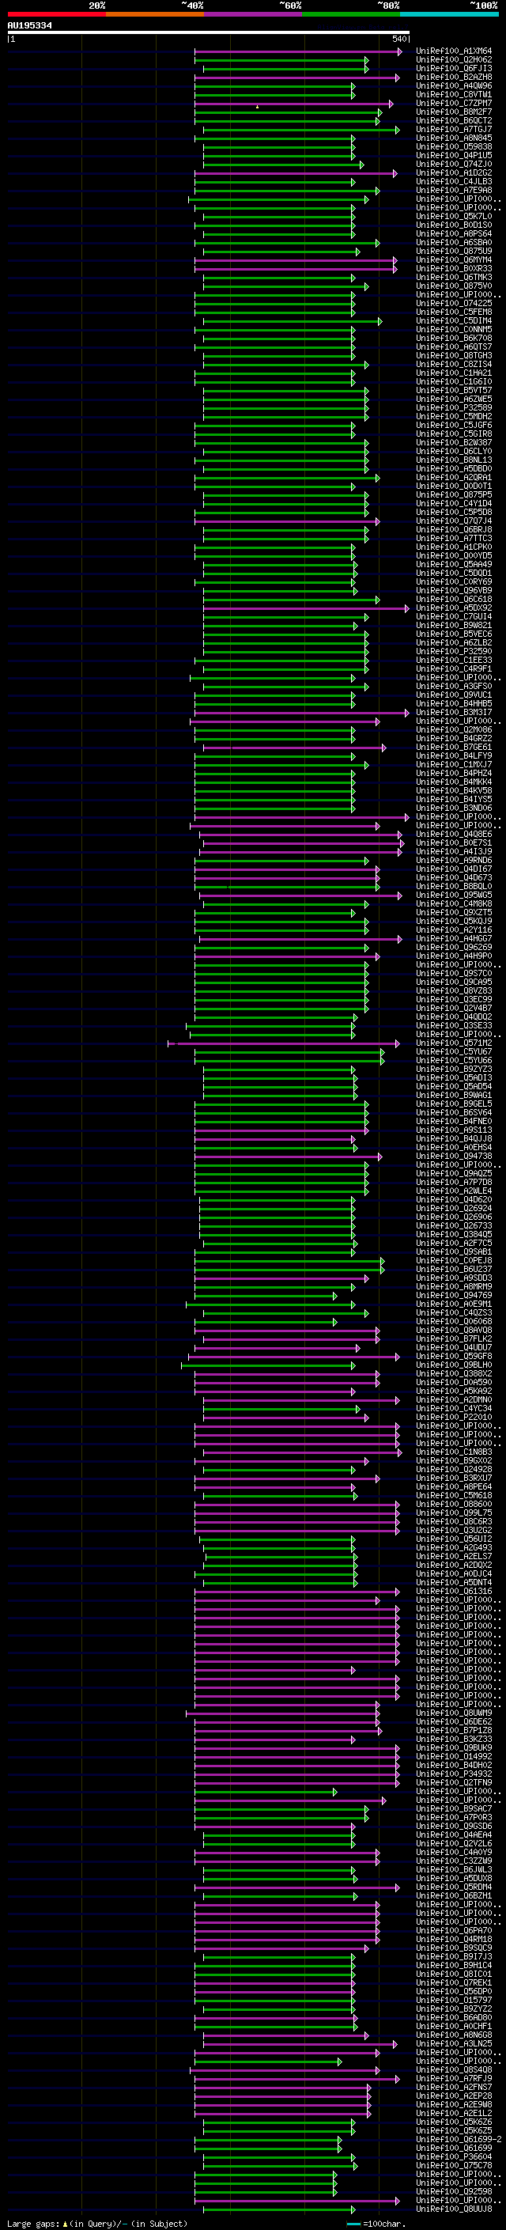Viewport: 506px width, 2230px height.
Task: Select UniRef100_Q8IC01 entry
Action: pos(454,1974)
